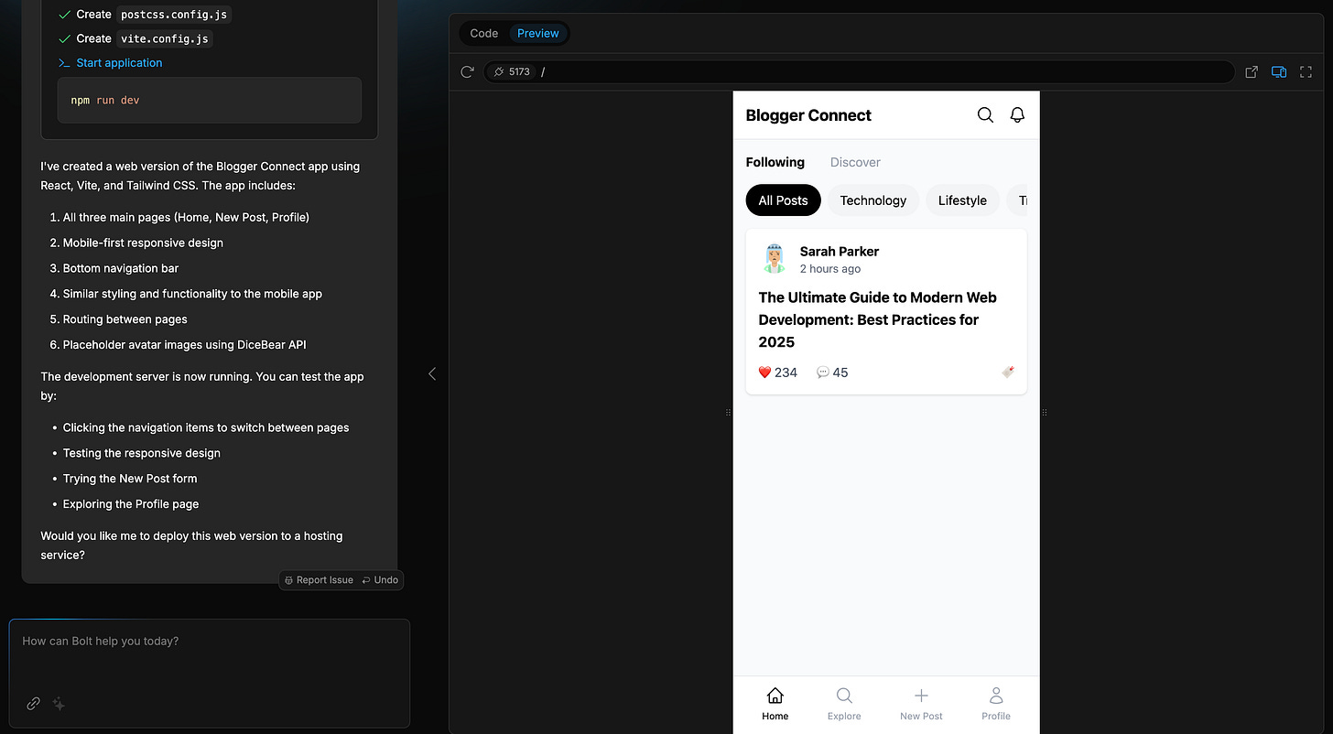Select the Following tab

[775, 162]
